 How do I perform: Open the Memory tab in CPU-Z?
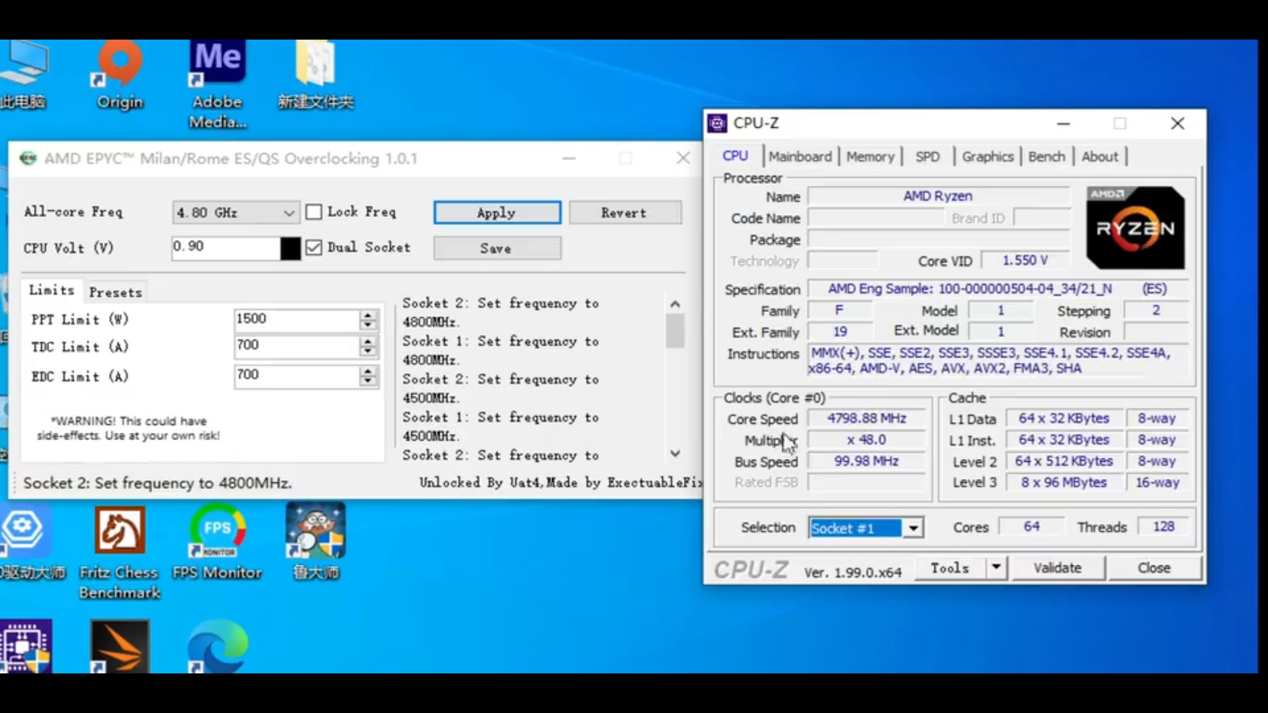[x=870, y=156]
